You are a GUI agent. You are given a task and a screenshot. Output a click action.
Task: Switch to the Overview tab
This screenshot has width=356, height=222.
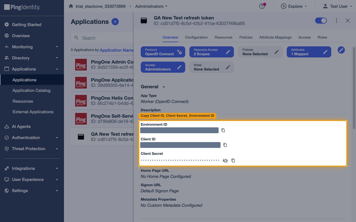coord(170,37)
